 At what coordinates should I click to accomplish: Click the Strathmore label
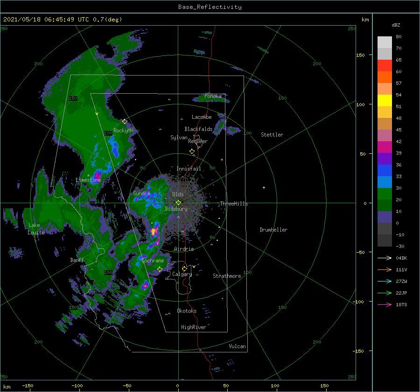(227, 276)
